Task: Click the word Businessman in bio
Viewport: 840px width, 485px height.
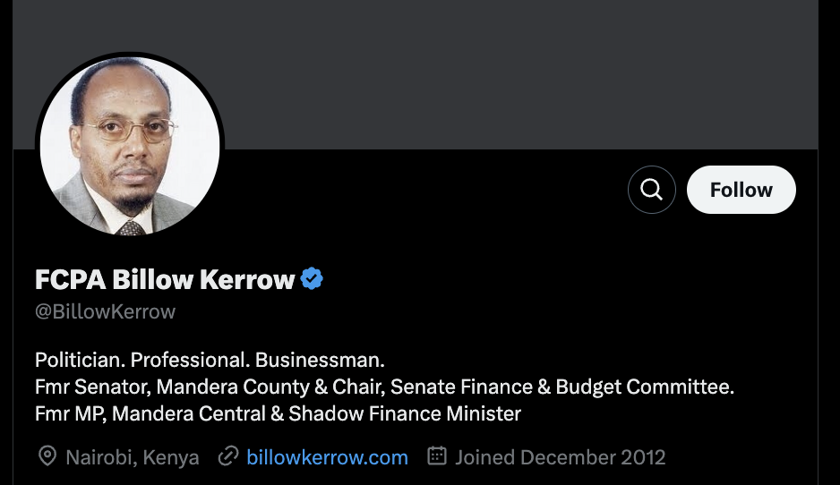Action: point(320,360)
